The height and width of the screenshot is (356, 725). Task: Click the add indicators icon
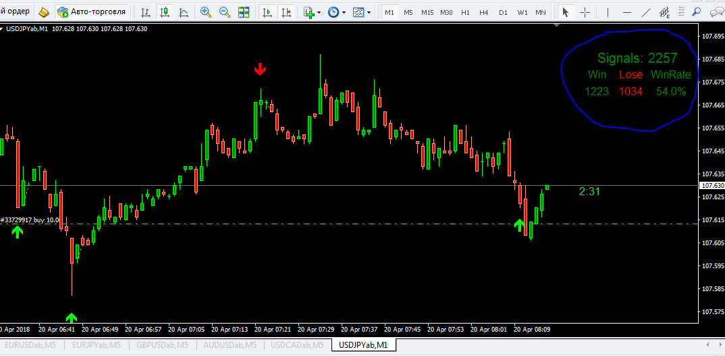click(x=309, y=12)
